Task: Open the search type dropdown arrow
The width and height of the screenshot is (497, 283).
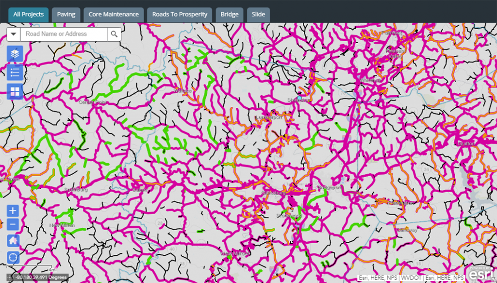Action: point(13,34)
